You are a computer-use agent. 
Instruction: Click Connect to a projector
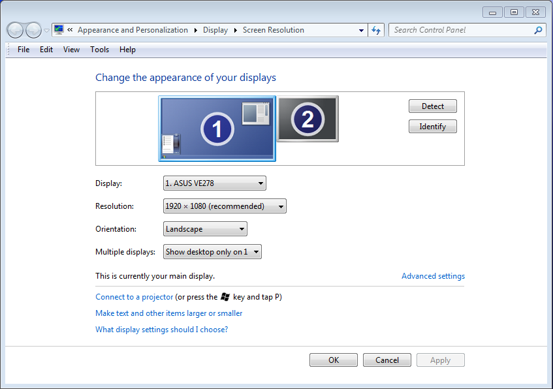click(134, 297)
